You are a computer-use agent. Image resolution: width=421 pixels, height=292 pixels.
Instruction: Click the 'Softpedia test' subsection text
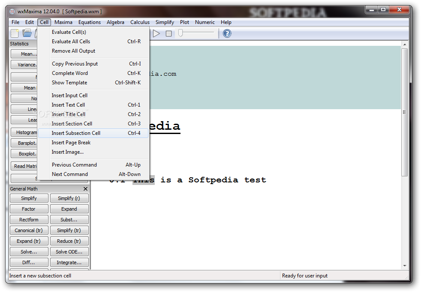[227, 180]
